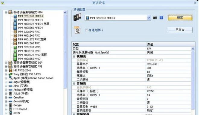Click the Sony PSP & PS3 icon
Image resolution: width=199 pixels, height=115 pixels.
point(11,74)
